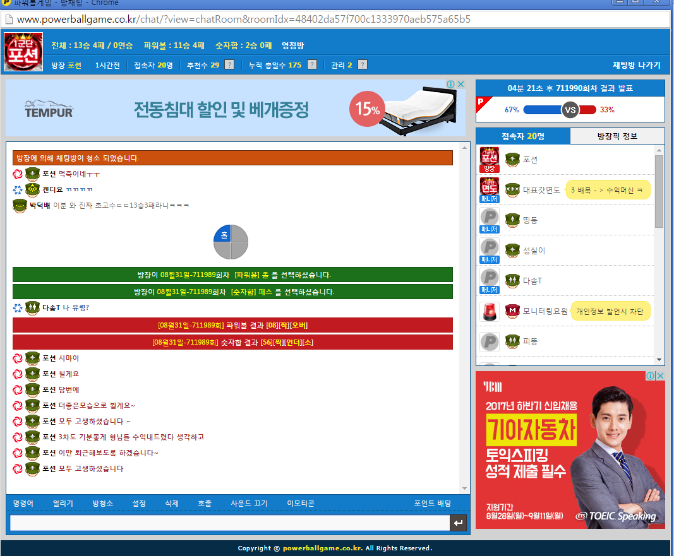Select user name 포션 in the user list
The image size is (674, 556).
click(x=530, y=160)
